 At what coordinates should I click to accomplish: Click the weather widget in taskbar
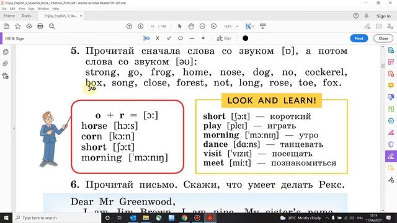pos(300,217)
